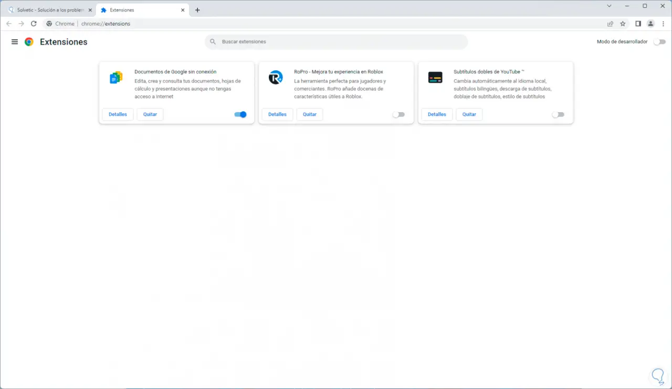
Task: Click Quitar for Documentos de Google
Action: [150, 114]
